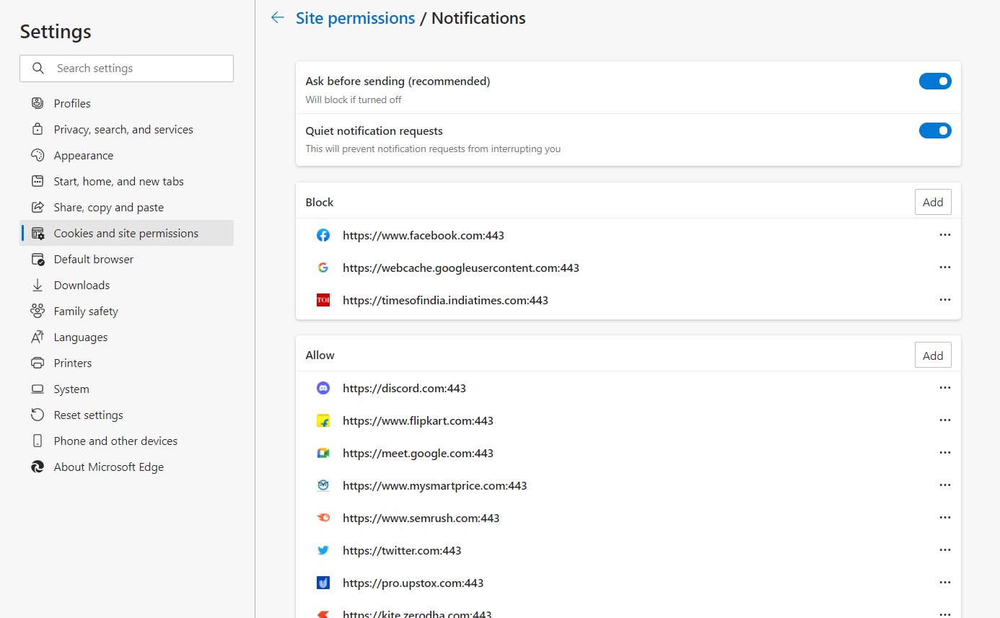Click the Reset settings icon

tap(38, 415)
